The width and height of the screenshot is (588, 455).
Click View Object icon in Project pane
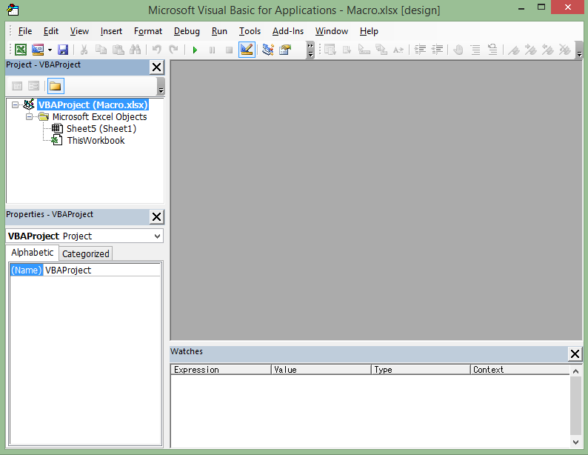[x=34, y=86]
